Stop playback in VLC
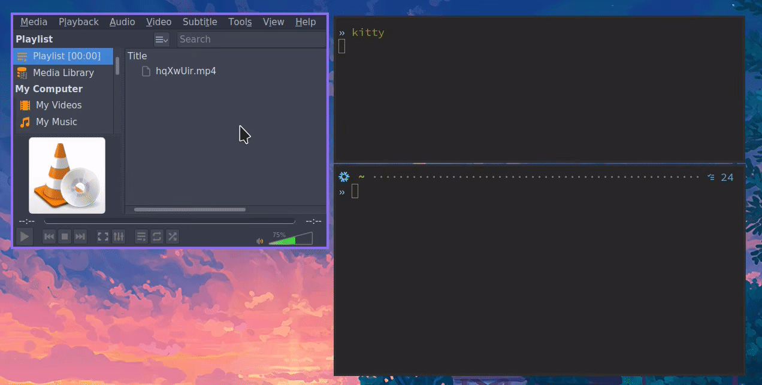This screenshot has width=762, height=385. tap(65, 237)
